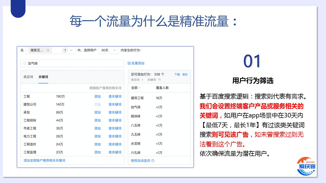Click 查关键词 for 工程造价
Viewport: 326px width, 183px height.
click(x=115, y=144)
